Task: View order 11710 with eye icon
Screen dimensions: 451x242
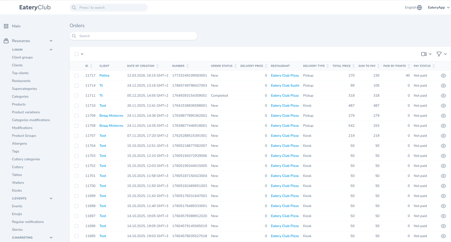Action: coord(443,106)
